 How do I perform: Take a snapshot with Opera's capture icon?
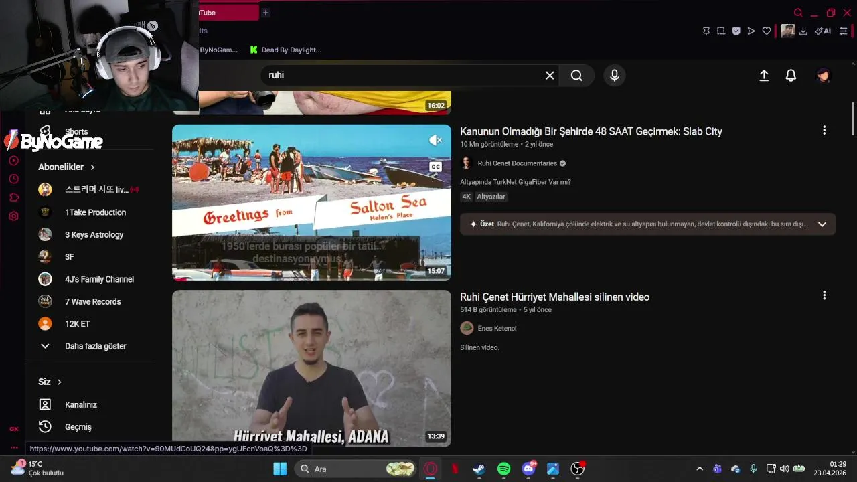[x=721, y=31]
